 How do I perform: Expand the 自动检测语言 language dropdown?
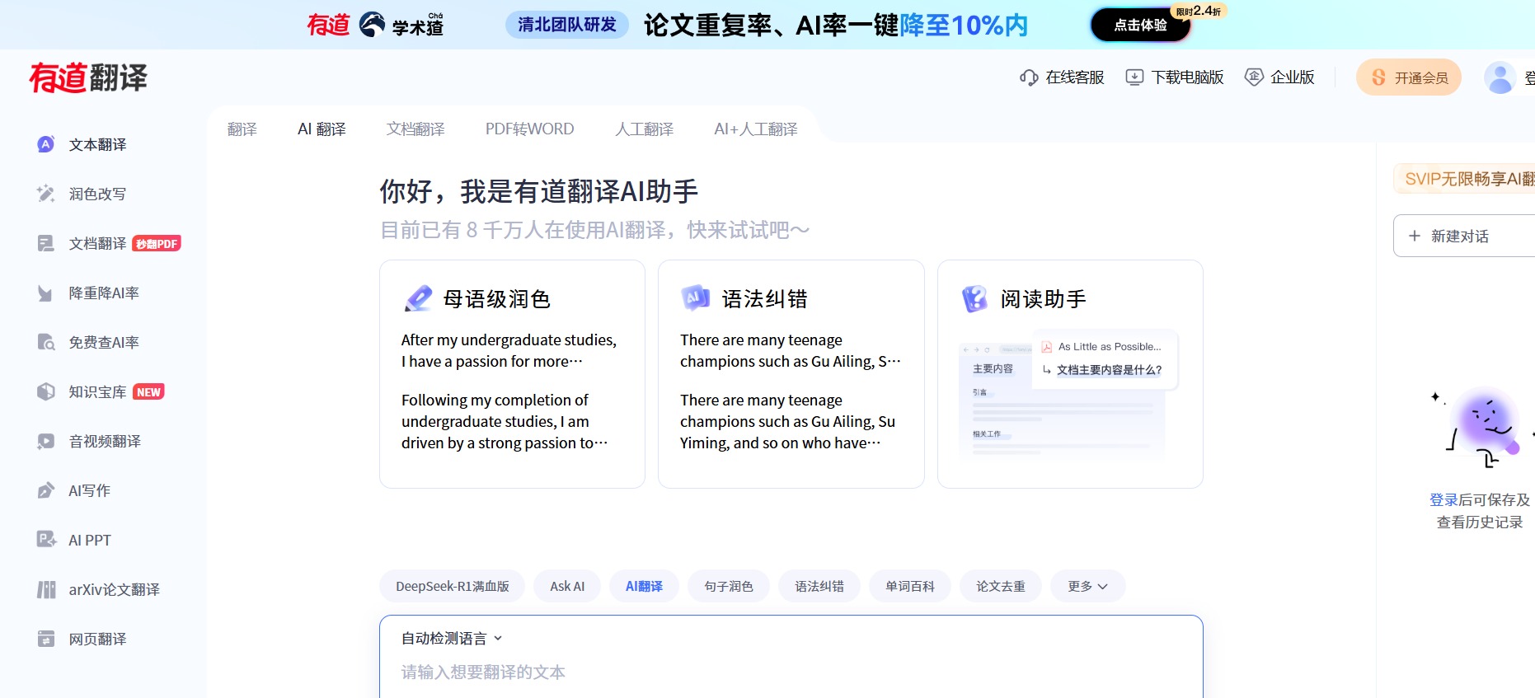pos(452,639)
